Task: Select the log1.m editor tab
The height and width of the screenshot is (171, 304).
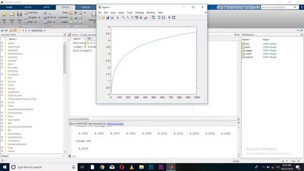Action: [x=77, y=39]
